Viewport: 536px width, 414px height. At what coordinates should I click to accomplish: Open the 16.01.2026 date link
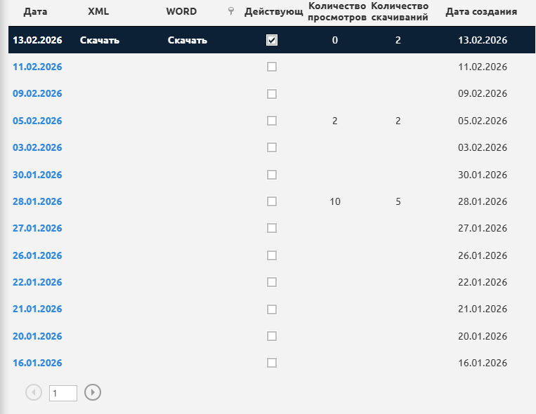tap(37, 362)
